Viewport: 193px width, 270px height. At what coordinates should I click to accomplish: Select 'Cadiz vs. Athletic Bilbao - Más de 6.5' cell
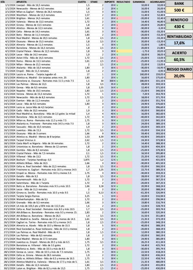pos(47,258)
